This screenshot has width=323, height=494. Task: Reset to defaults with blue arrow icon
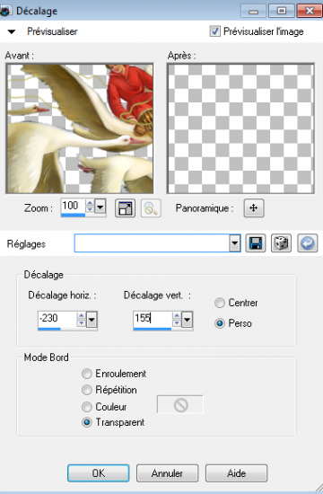pos(307,243)
